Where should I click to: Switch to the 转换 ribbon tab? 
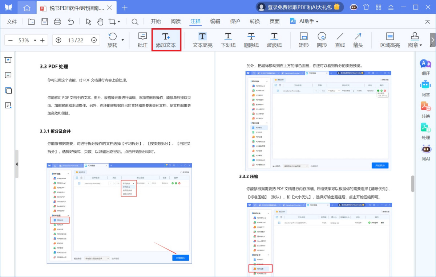254,21
